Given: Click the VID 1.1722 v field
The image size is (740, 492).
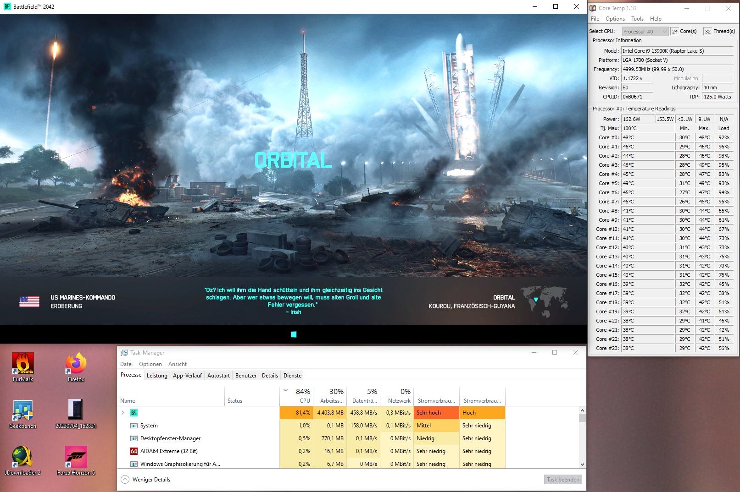Looking at the screenshot, I should point(637,78).
